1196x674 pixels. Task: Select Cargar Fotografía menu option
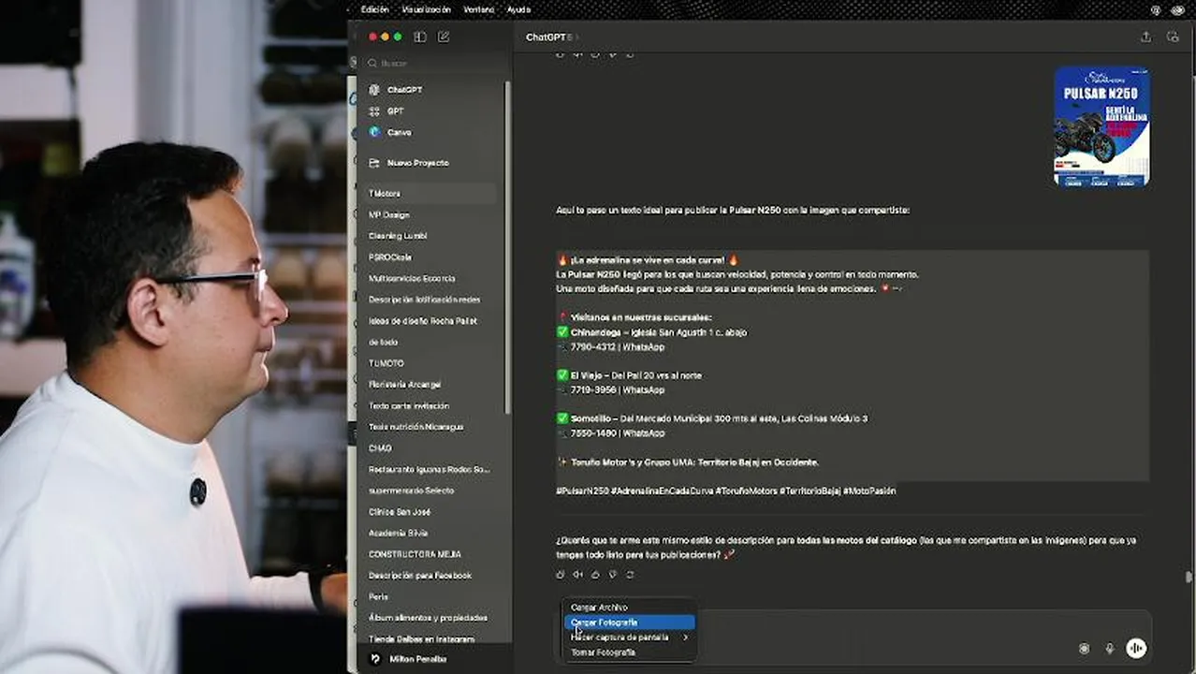coord(630,623)
